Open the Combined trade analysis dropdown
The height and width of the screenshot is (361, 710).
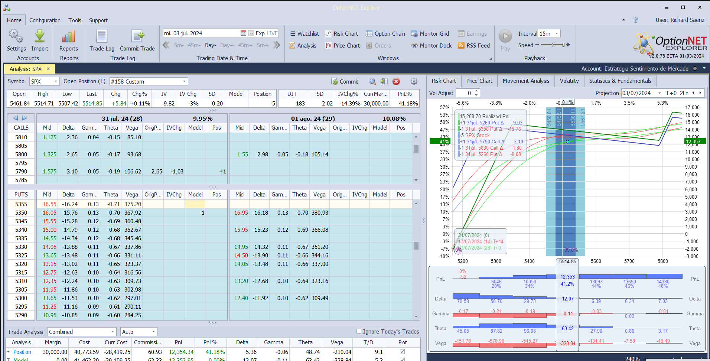click(x=113, y=332)
